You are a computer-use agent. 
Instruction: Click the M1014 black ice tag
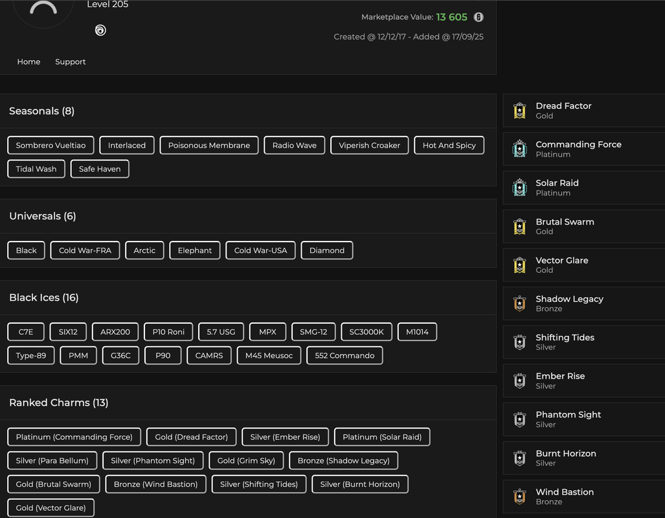417,332
